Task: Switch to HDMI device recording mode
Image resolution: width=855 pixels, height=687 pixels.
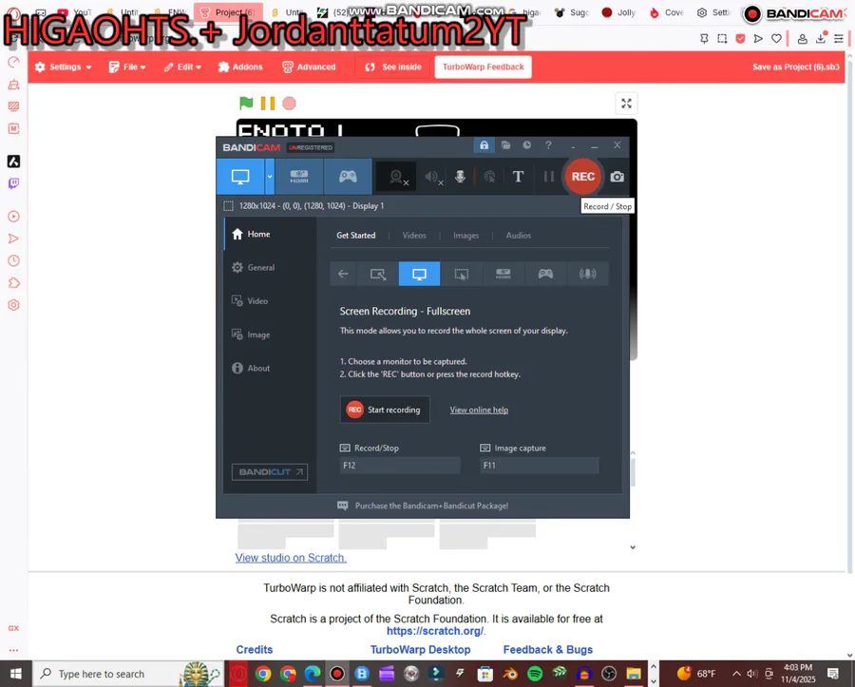Action: point(299,177)
